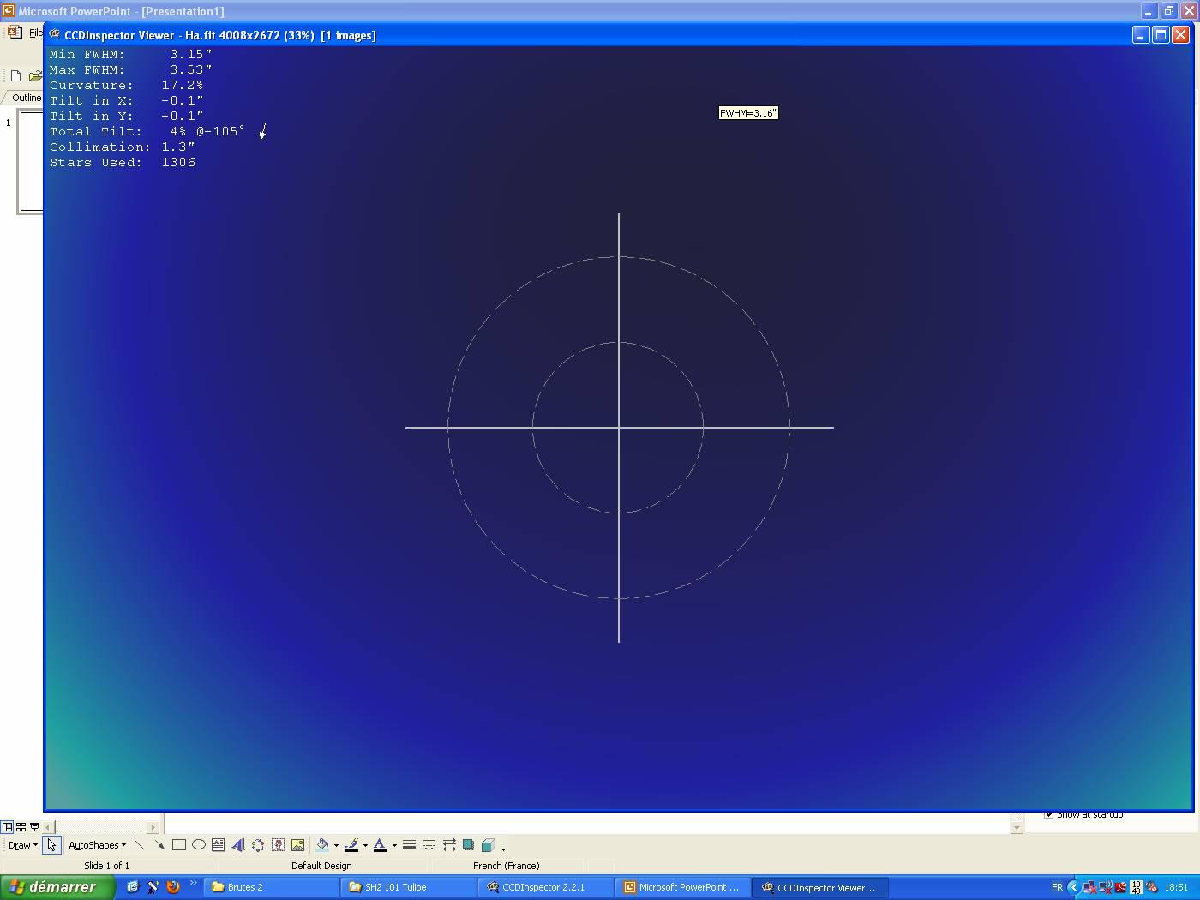Switch to CCDInspector 2.2.1 taskbar window
This screenshot has height=900, width=1200.
coord(546,887)
